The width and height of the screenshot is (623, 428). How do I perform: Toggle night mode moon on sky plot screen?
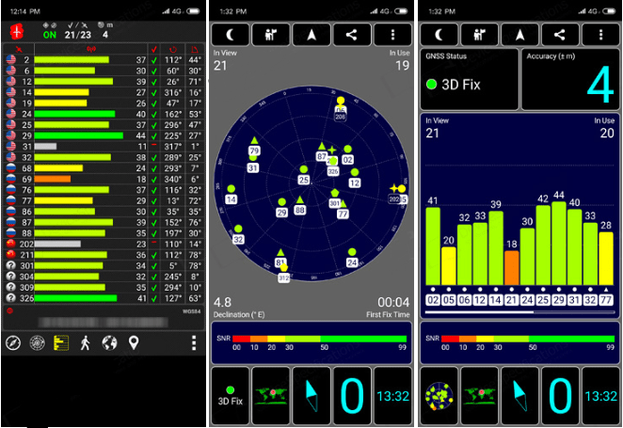click(x=231, y=34)
